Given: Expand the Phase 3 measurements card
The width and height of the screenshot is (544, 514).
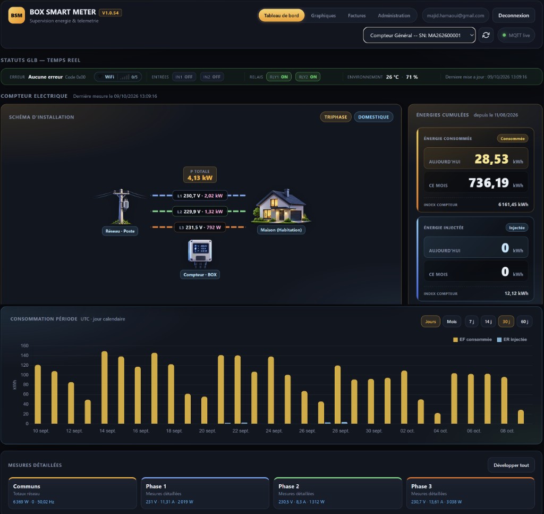Looking at the screenshot, I should coord(471,493).
